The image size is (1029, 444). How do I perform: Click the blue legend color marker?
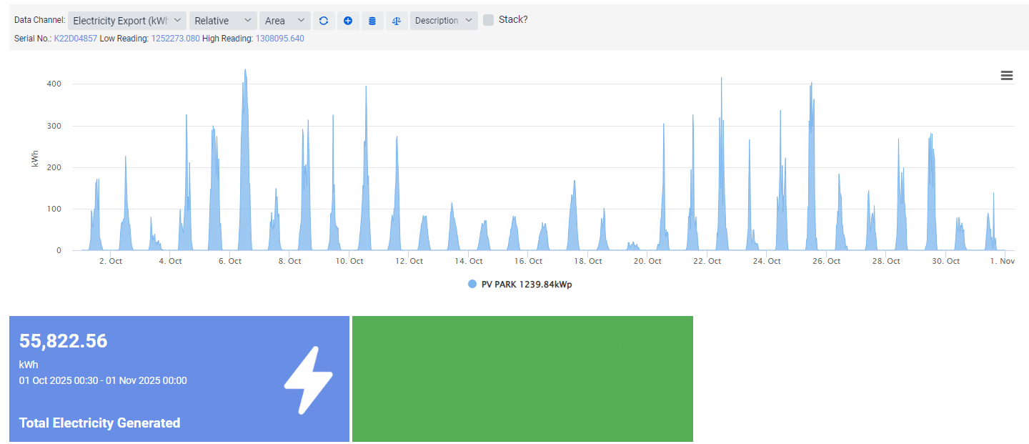tap(472, 285)
